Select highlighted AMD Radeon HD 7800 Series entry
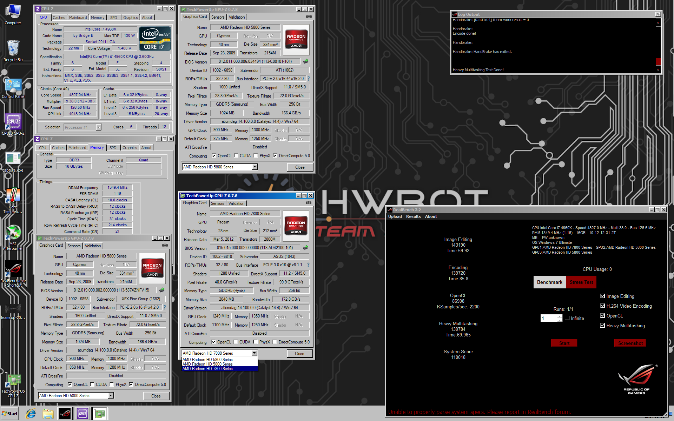The image size is (674, 421). click(220, 369)
